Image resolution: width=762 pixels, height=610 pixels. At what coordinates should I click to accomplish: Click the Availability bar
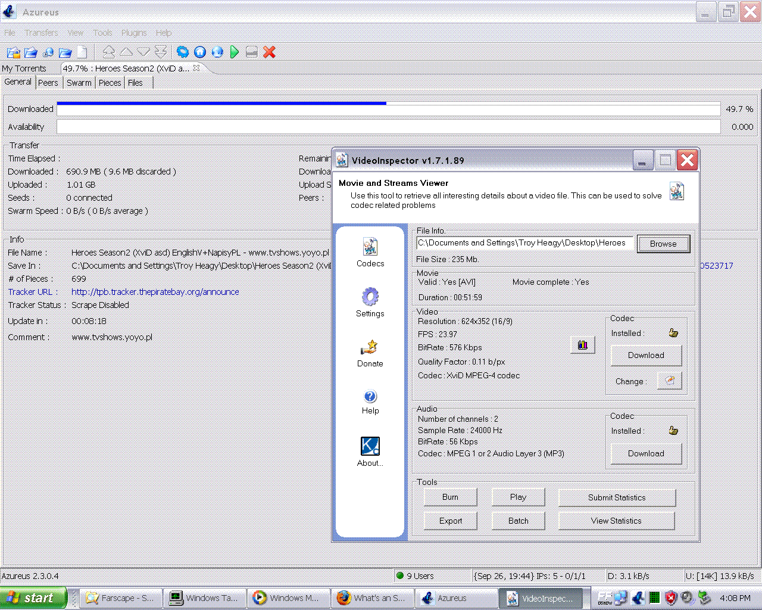pyautogui.click(x=388, y=127)
